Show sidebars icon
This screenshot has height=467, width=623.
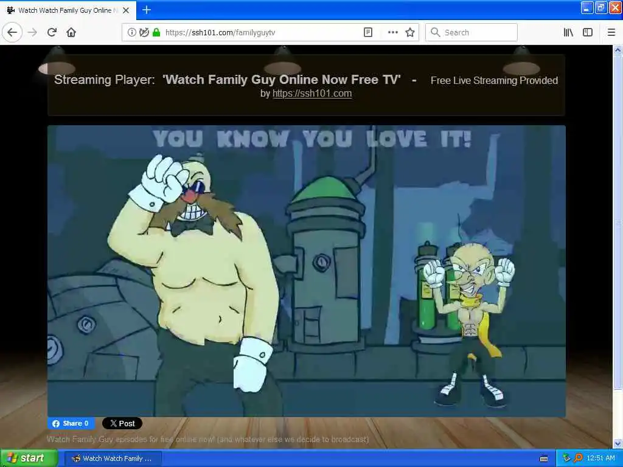pos(588,32)
